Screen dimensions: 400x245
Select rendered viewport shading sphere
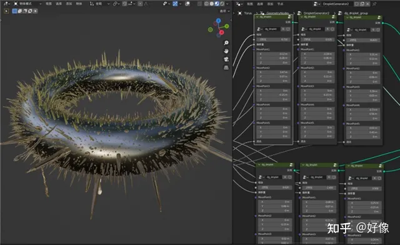[x=222, y=4]
